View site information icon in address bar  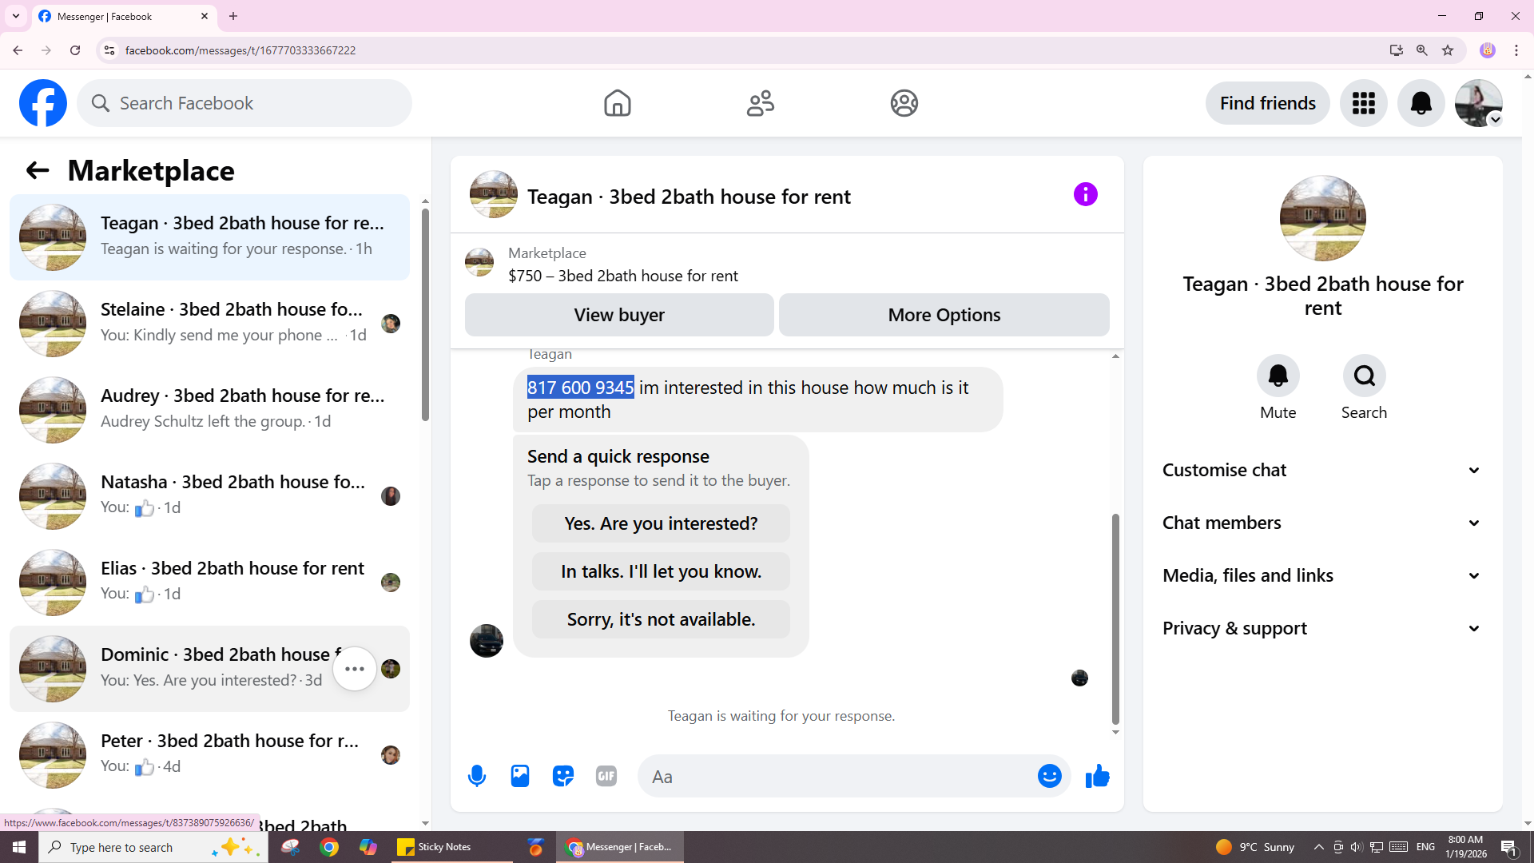click(x=109, y=50)
